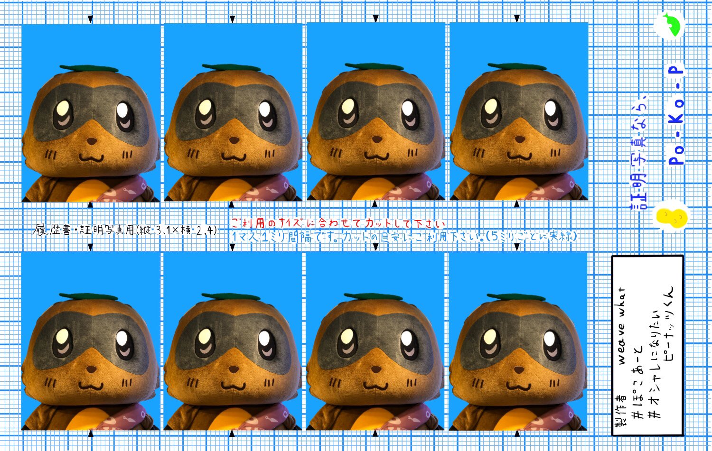Viewport: 712px width, 451px height.
Task: Click the 'weave what' text in credit box
Action: (621, 325)
